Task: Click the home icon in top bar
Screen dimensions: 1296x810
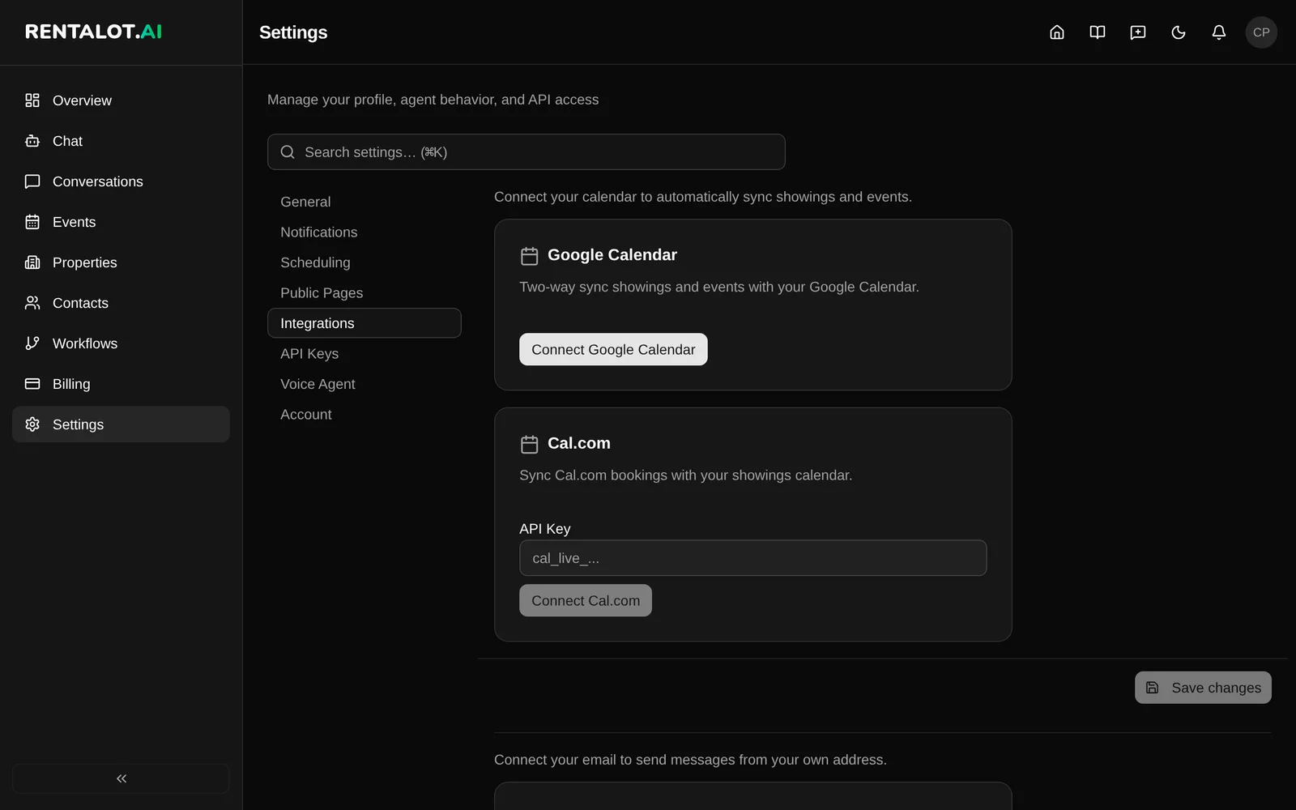Action: point(1056,32)
